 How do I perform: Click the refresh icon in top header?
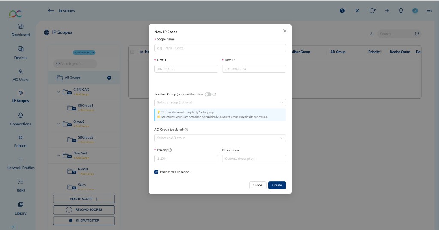coord(372,11)
